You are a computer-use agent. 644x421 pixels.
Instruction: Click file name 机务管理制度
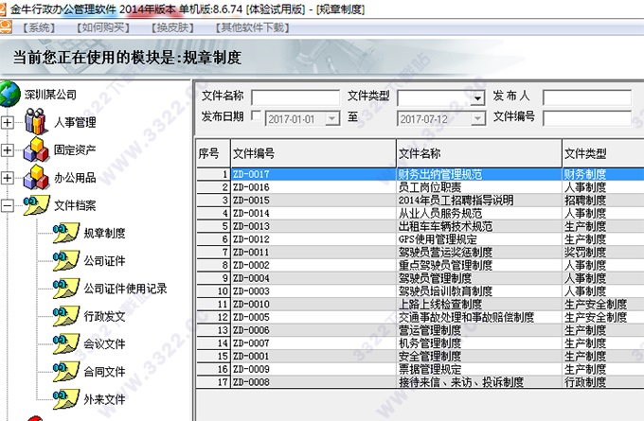coord(430,343)
